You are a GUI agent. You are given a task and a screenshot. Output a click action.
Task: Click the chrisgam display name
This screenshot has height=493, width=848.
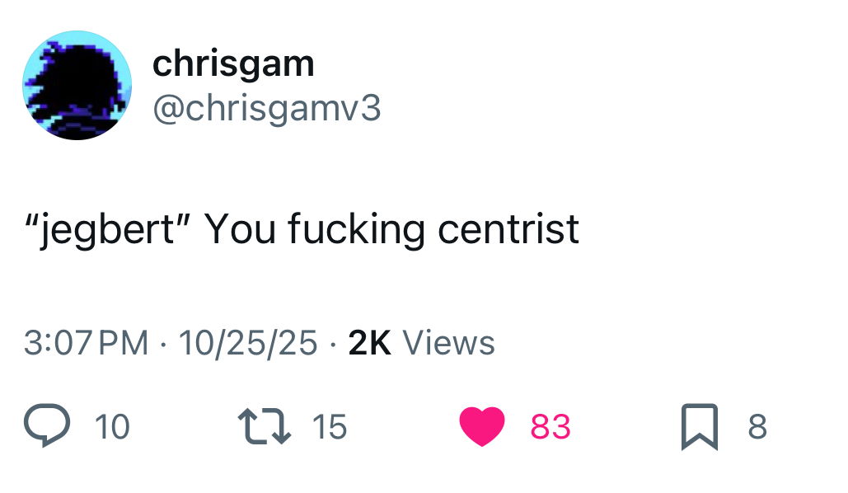[233, 64]
